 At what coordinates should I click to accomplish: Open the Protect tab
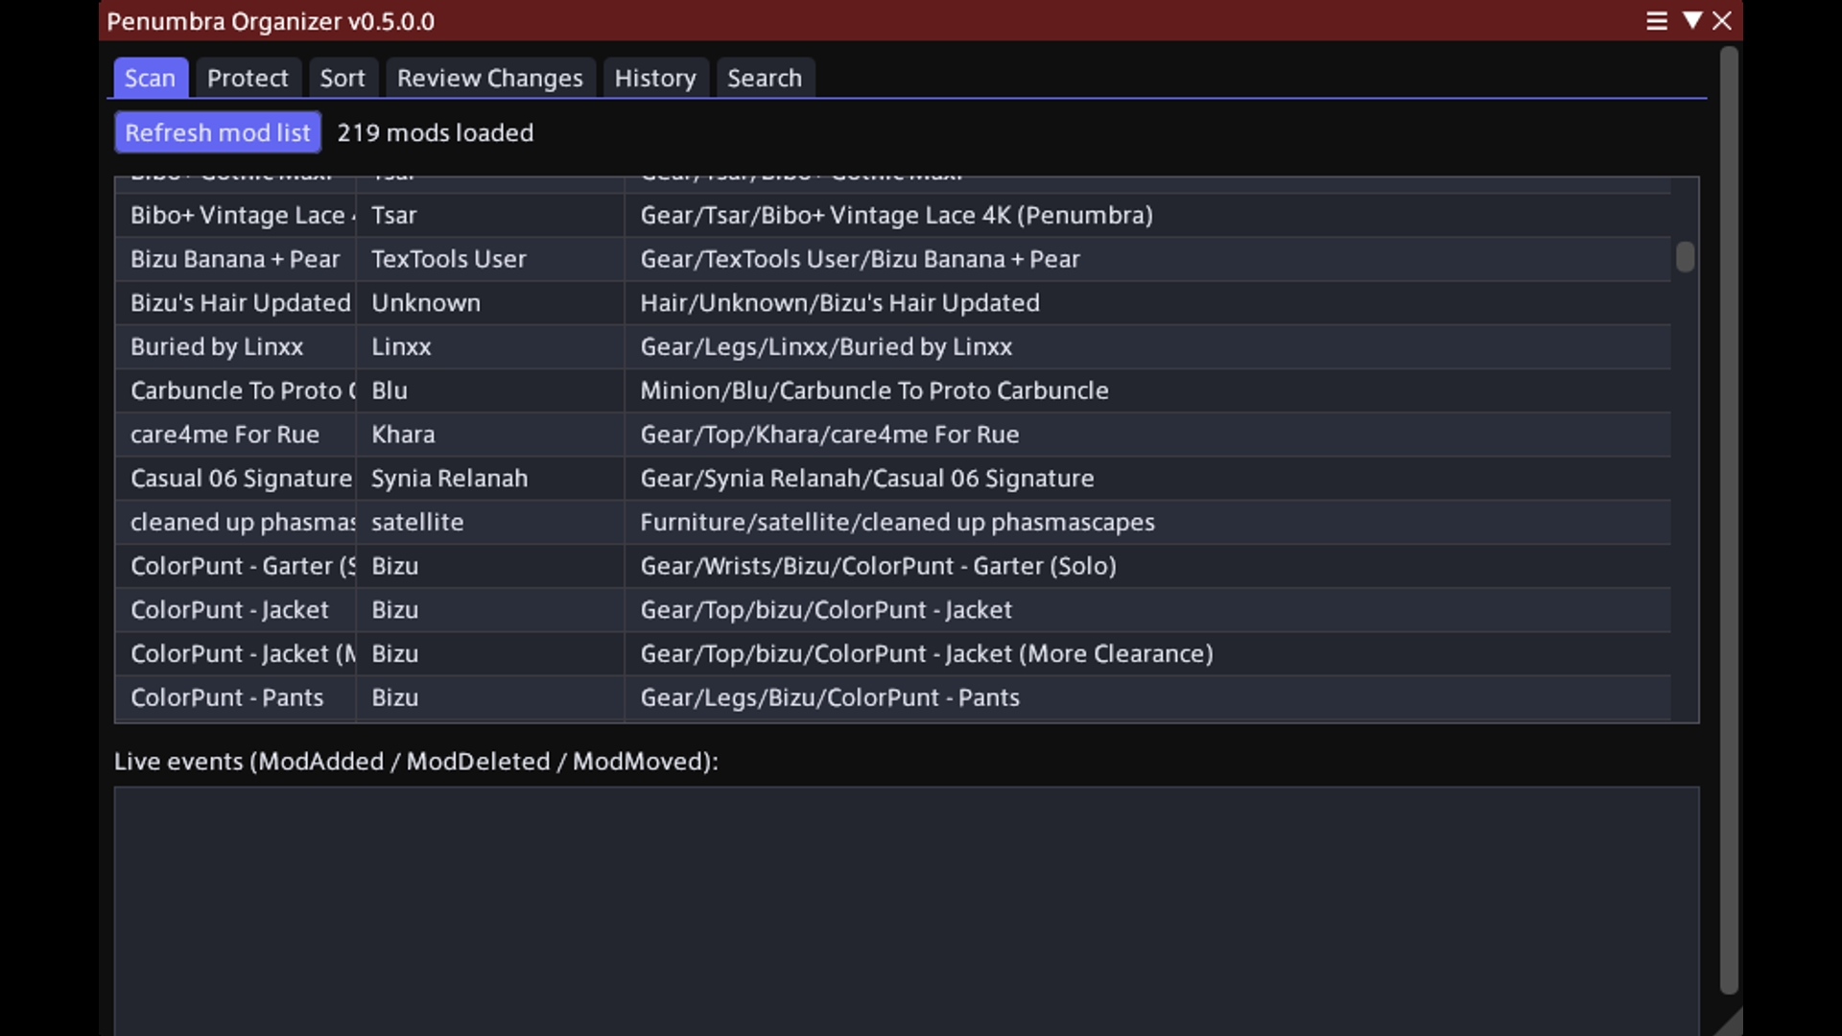pos(248,78)
